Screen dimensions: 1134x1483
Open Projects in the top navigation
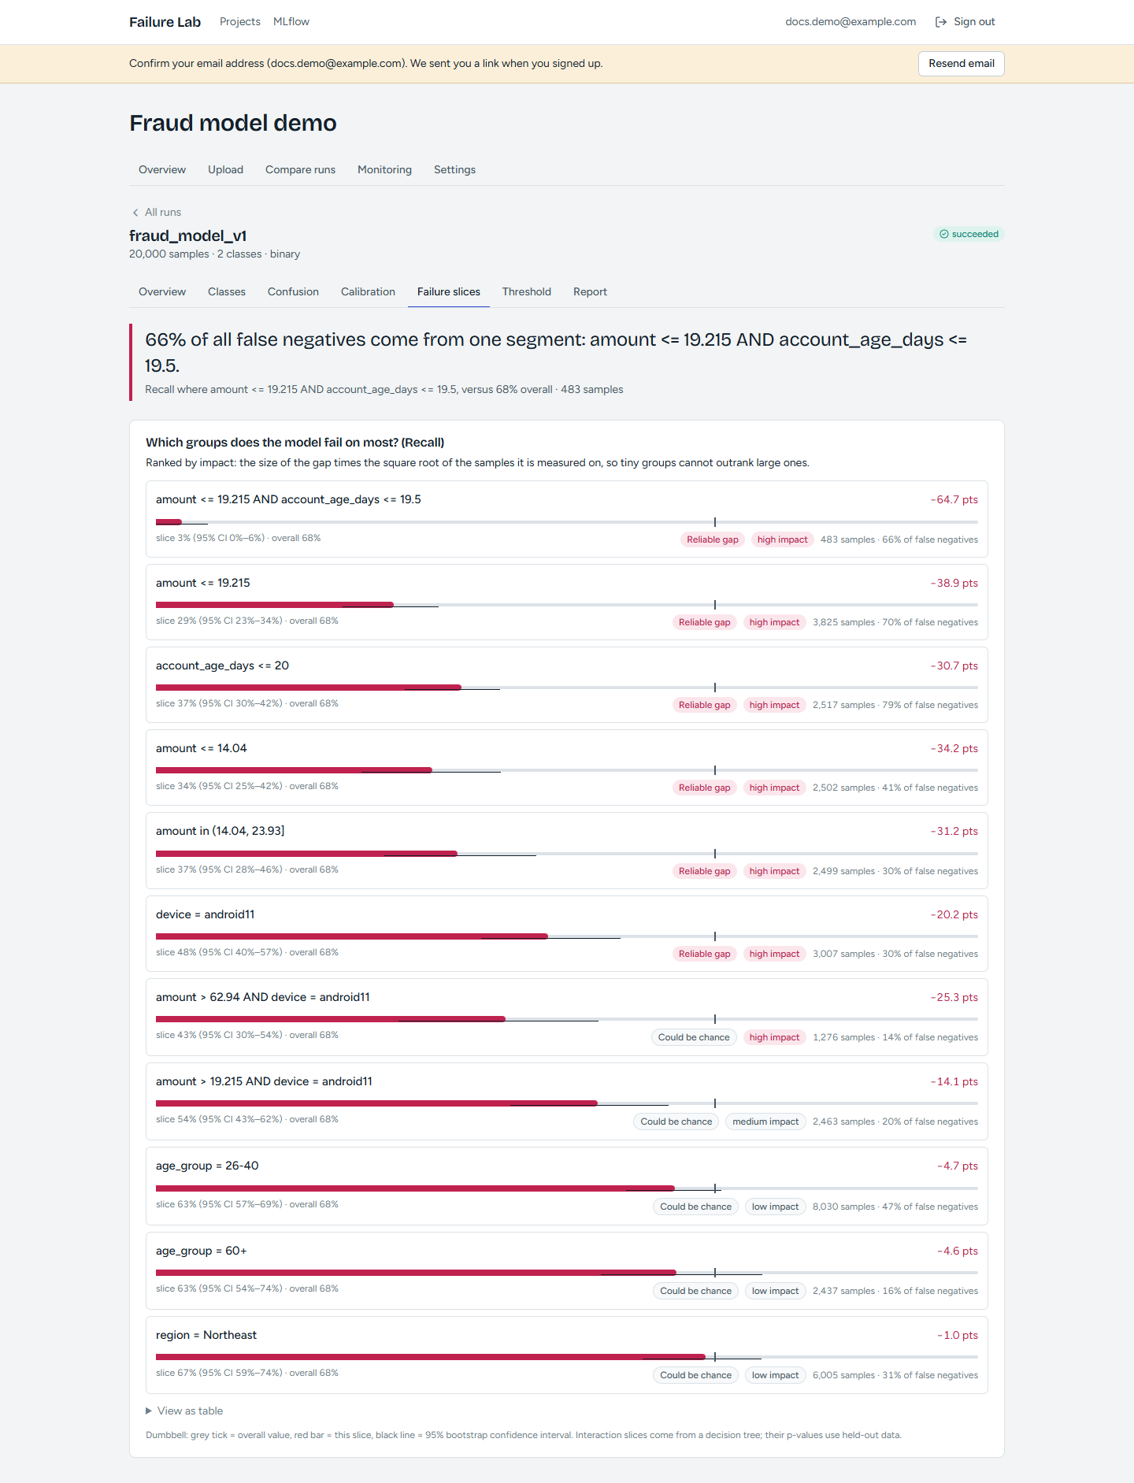tap(240, 22)
